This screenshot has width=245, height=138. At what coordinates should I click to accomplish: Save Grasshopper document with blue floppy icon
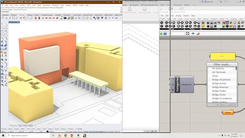click(165, 33)
